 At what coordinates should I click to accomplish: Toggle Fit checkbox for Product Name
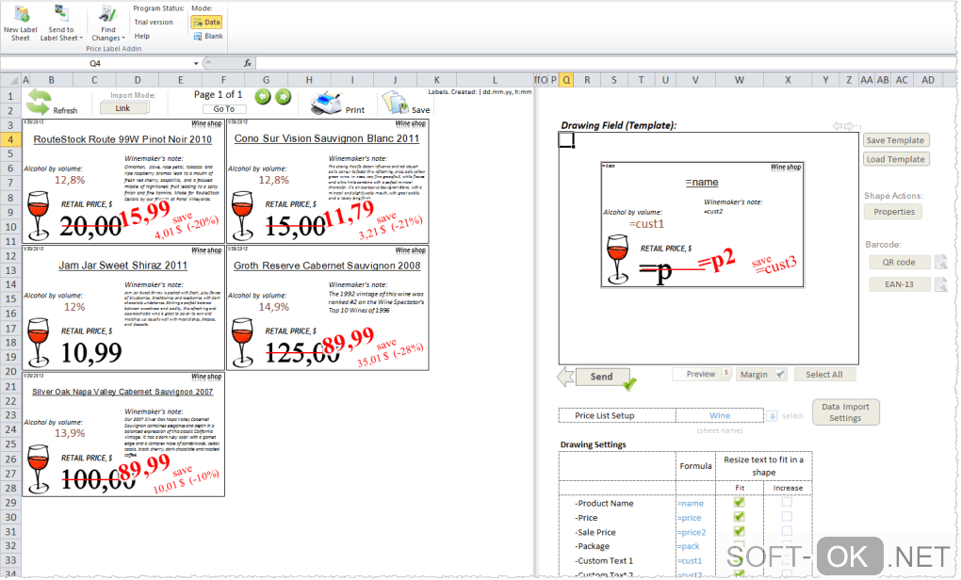coord(740,502)
